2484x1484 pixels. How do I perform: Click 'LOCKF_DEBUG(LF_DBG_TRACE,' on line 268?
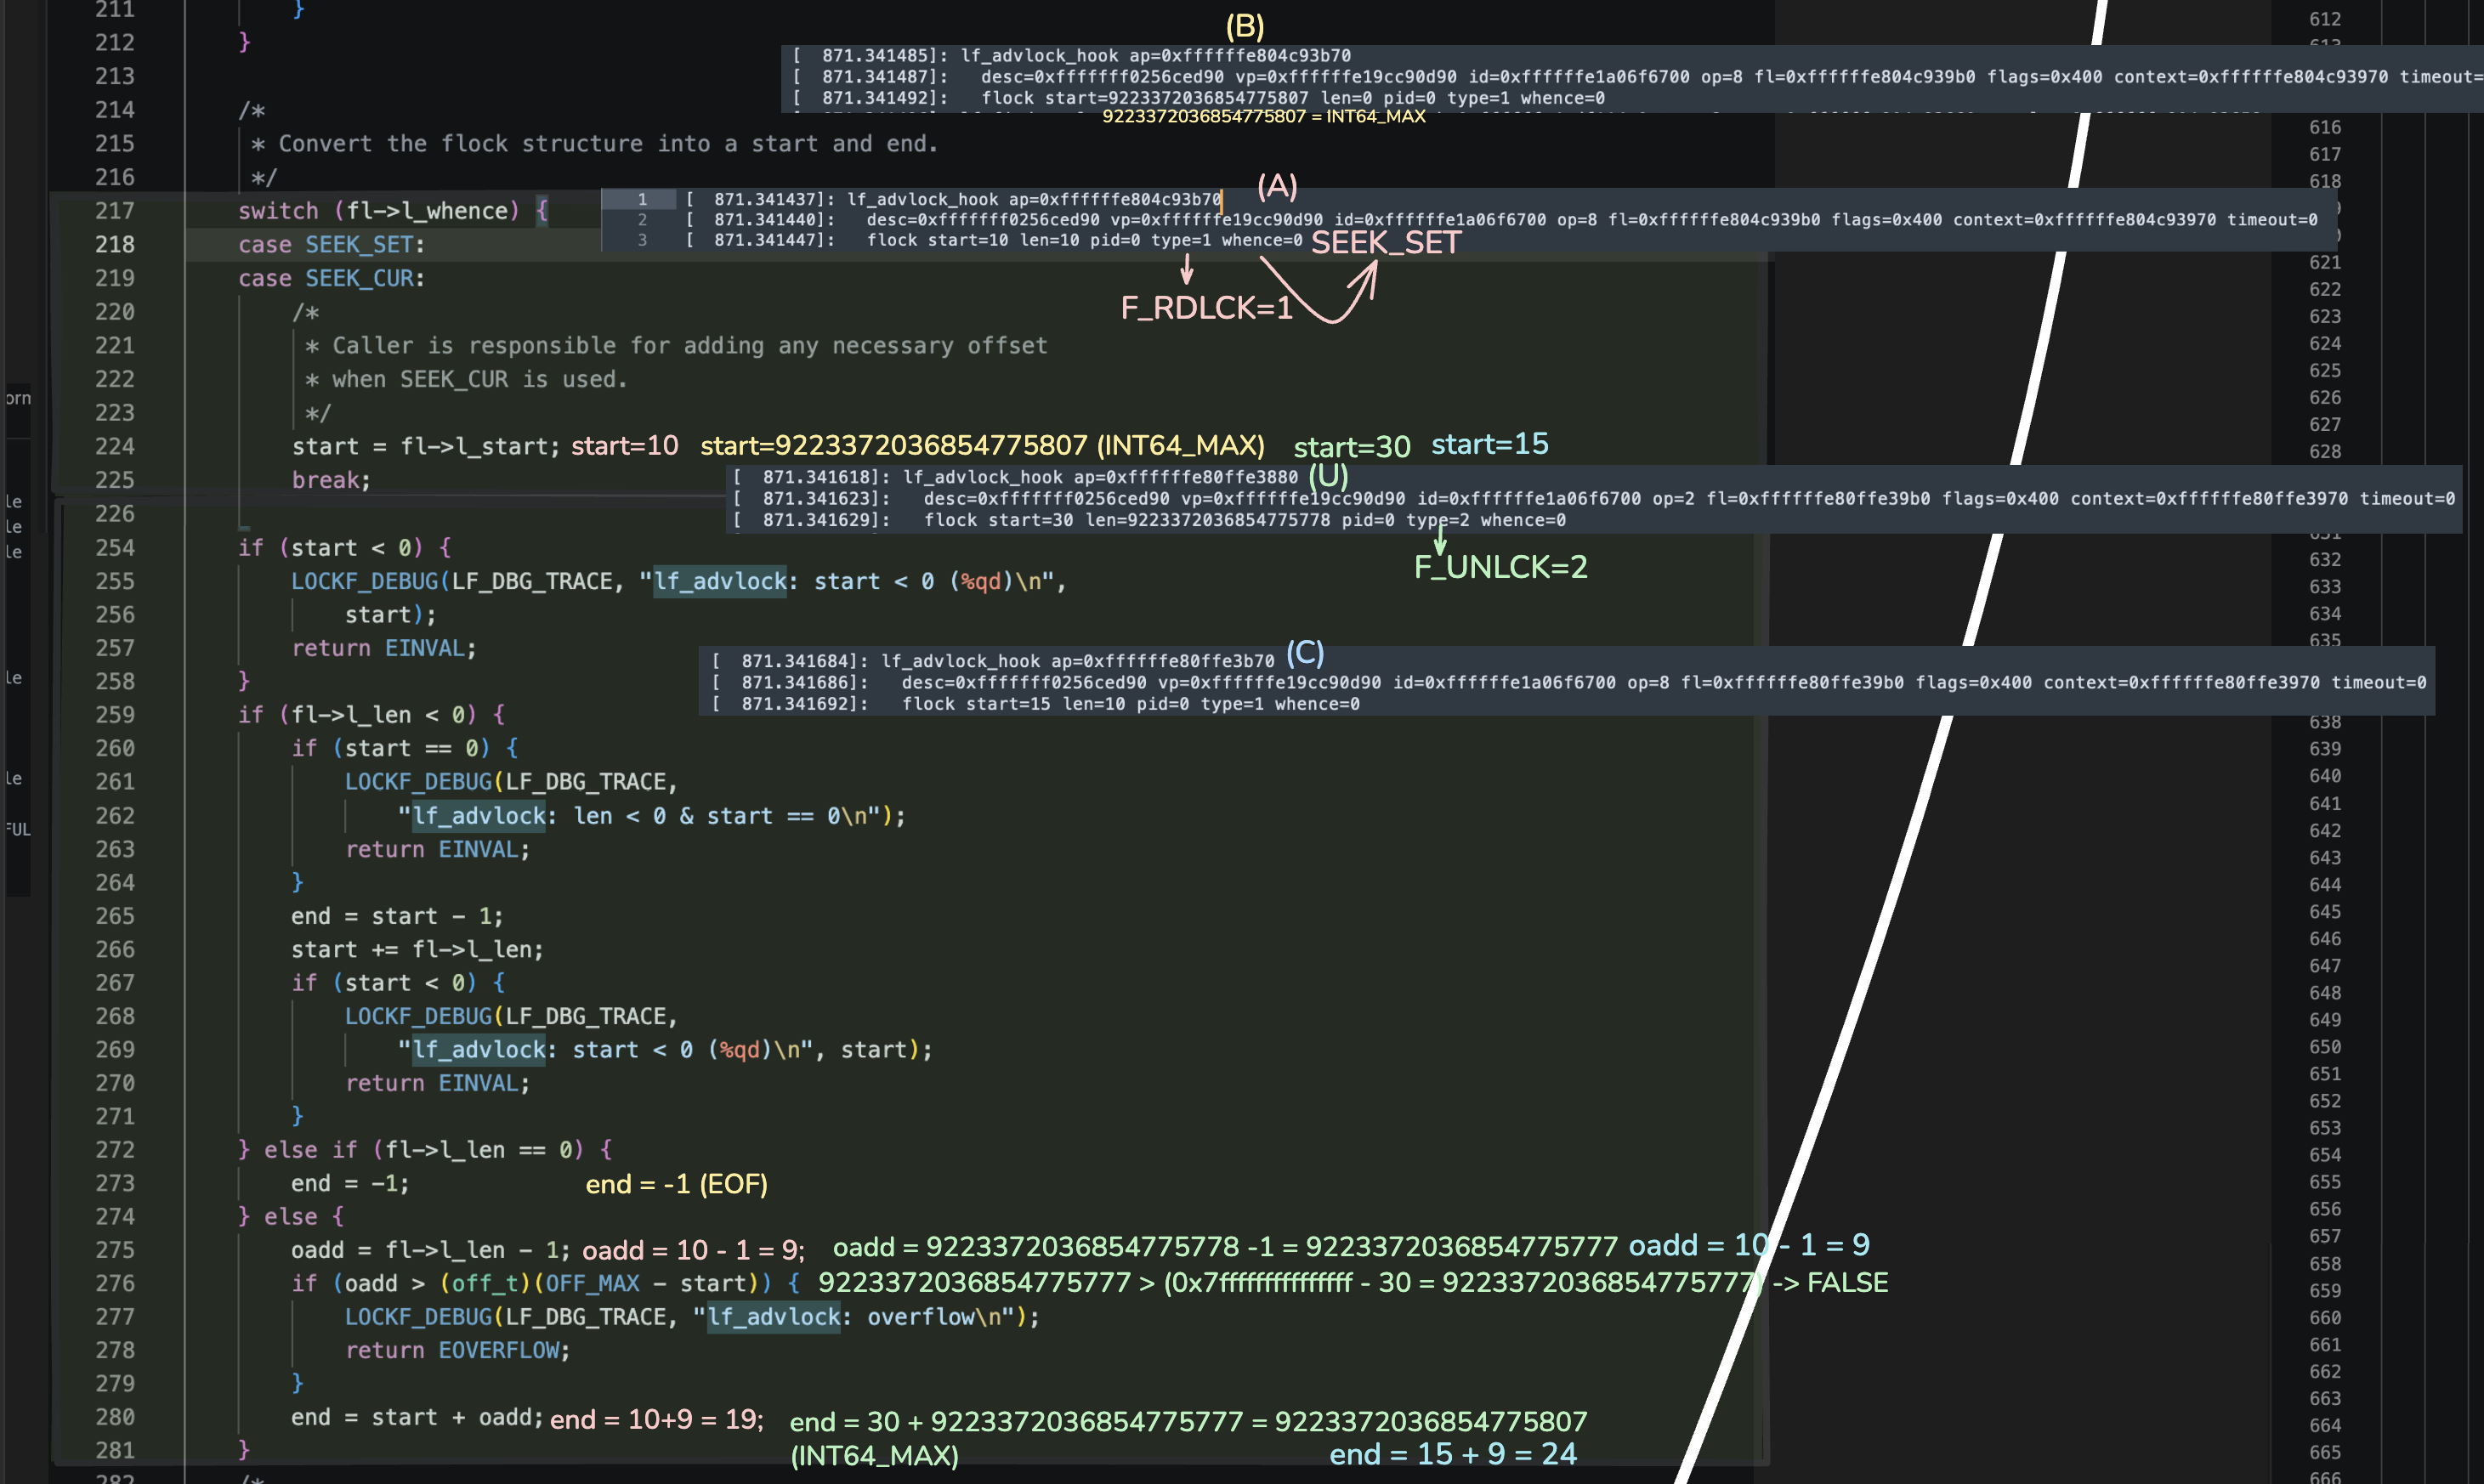[x=511, y=1016]
